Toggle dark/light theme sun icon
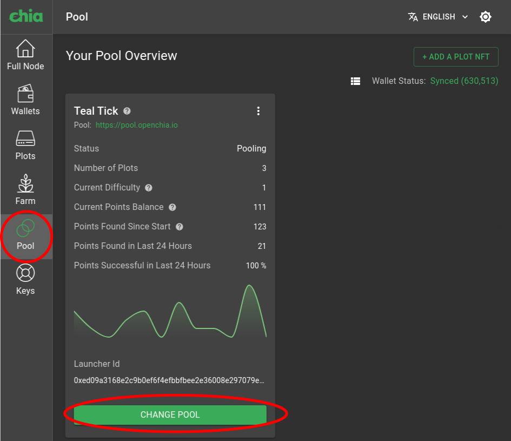 tap(485, 17)
